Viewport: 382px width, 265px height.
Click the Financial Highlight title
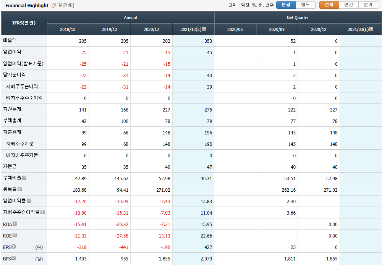[27, 5]
